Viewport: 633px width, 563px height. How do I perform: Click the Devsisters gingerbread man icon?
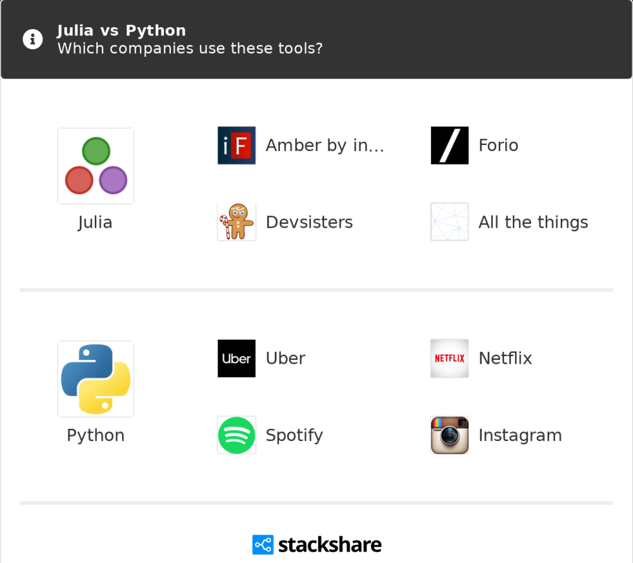pyautogui.click(x=237, y=222)
